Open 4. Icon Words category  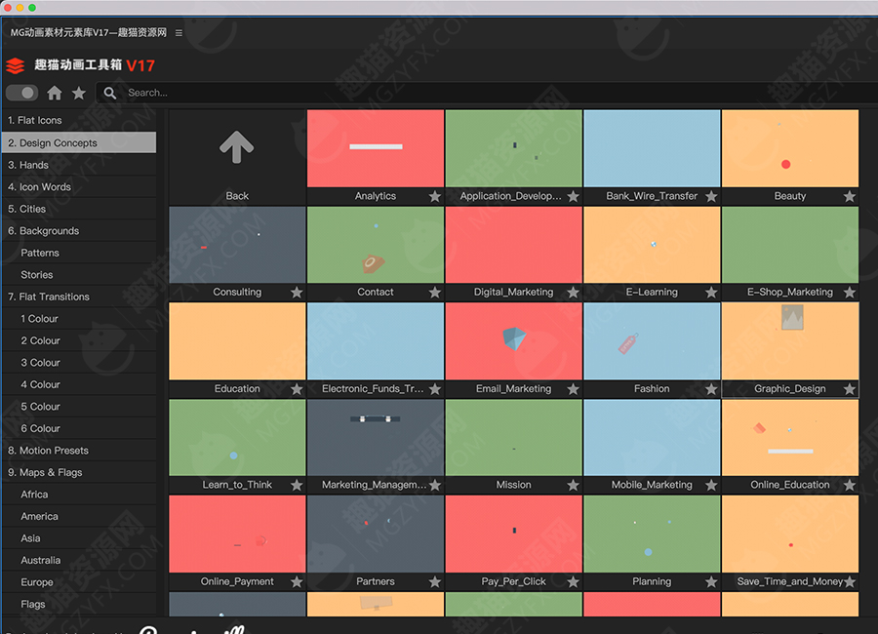pos(79,186)
